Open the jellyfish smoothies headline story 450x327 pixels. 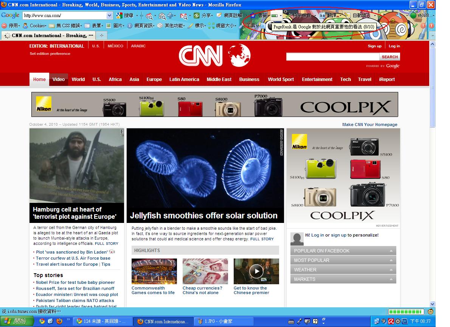[x=204, y=215]
